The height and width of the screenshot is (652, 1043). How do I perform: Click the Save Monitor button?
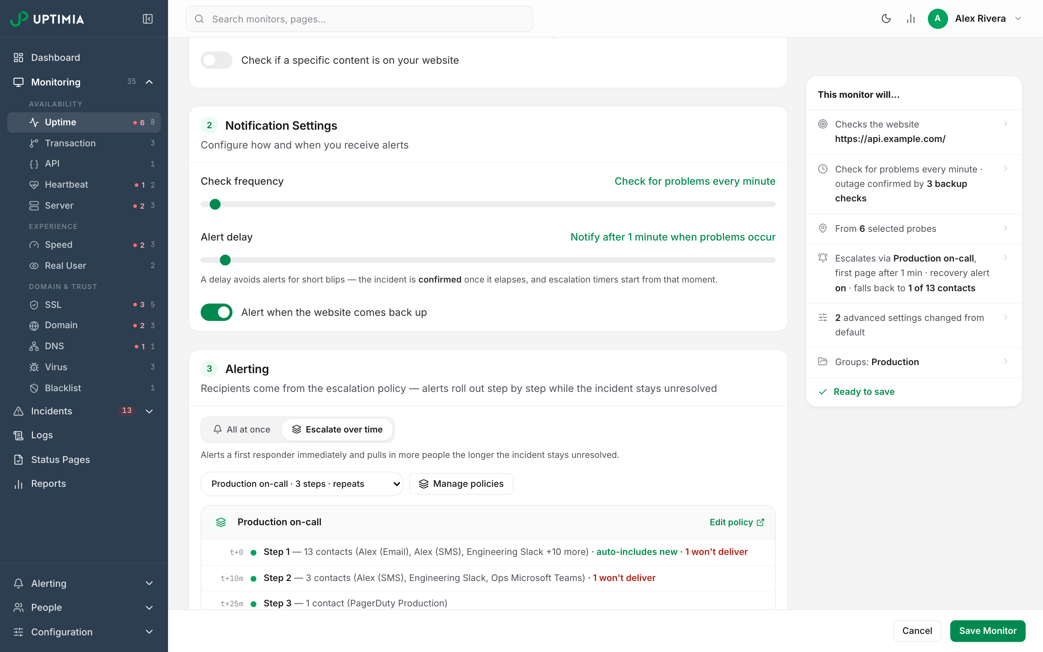click(987, 630)
